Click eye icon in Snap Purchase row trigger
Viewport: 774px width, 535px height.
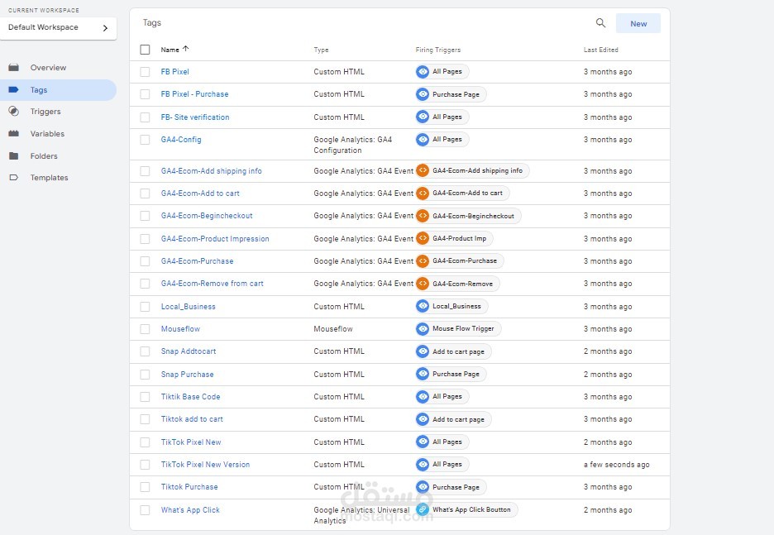point(423,374)
